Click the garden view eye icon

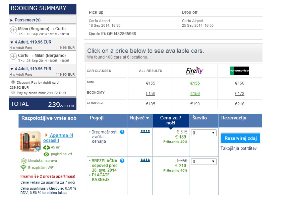(x=46, y=154)
